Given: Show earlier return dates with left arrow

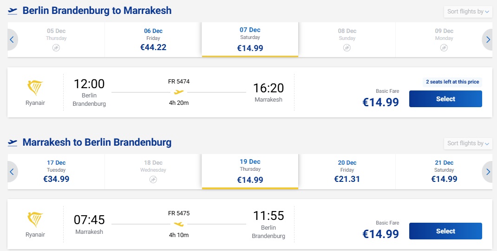Looking at the screenshot, I should [12, 172].
